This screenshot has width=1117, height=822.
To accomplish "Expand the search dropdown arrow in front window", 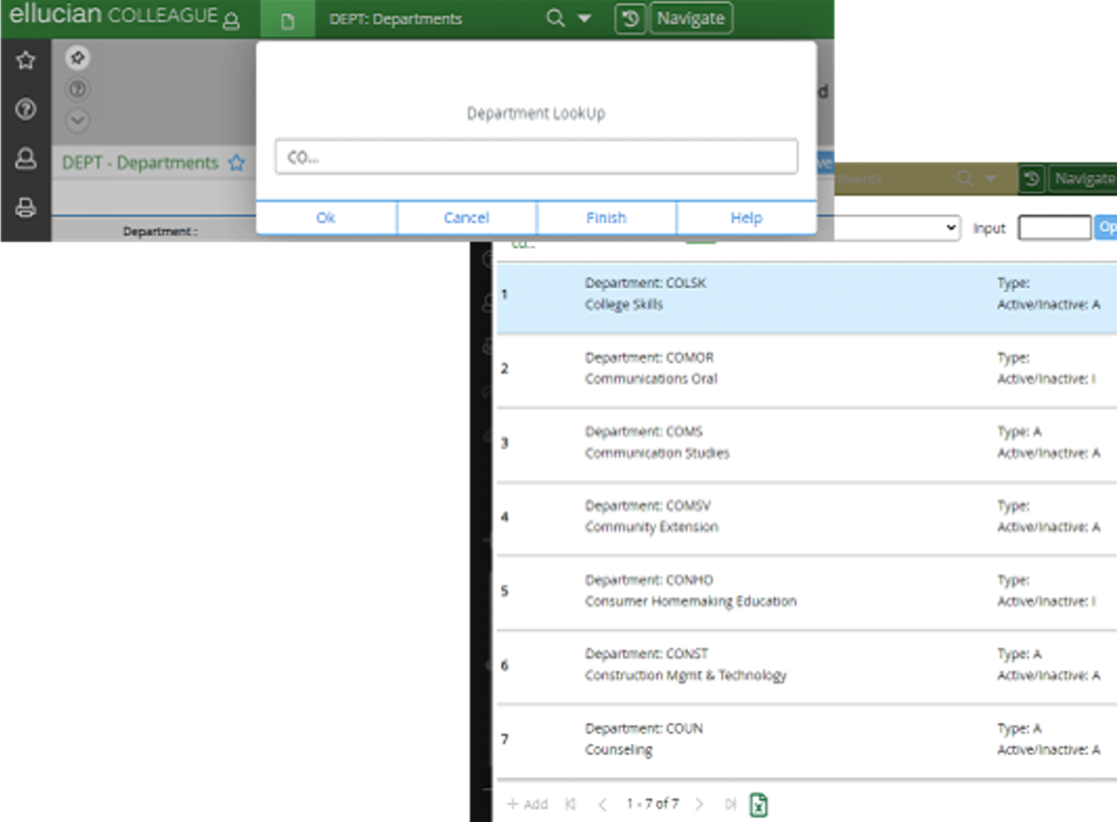I will [x=584, y=18].
